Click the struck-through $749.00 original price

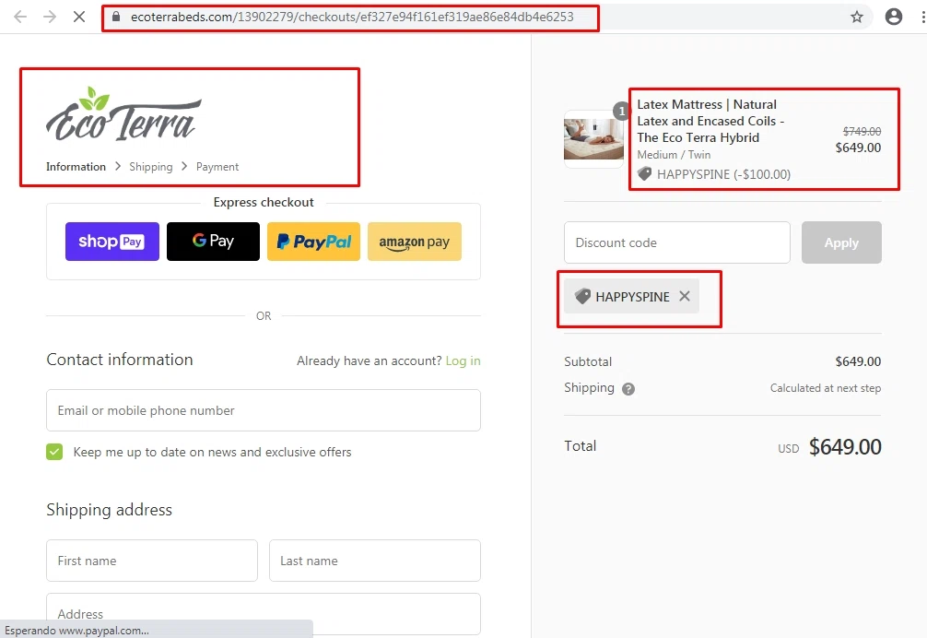pos(862,131)
